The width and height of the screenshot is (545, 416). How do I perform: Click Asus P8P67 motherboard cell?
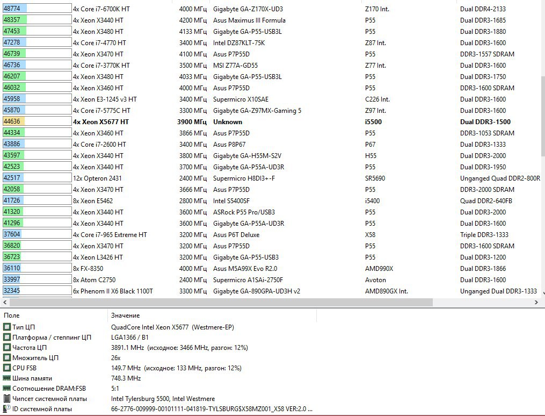coord(229,145)
